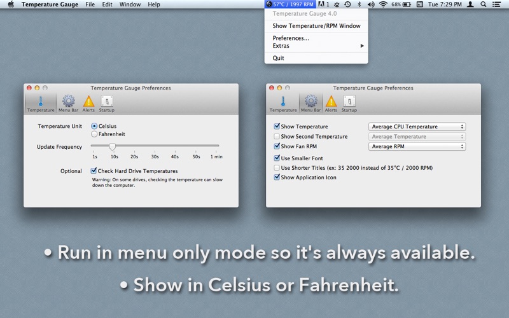Image resolution: width=509 pixels, height=318 pixels.
Task: Click Menu Bar gear icon in left window
Action: (x=68, y=103)
